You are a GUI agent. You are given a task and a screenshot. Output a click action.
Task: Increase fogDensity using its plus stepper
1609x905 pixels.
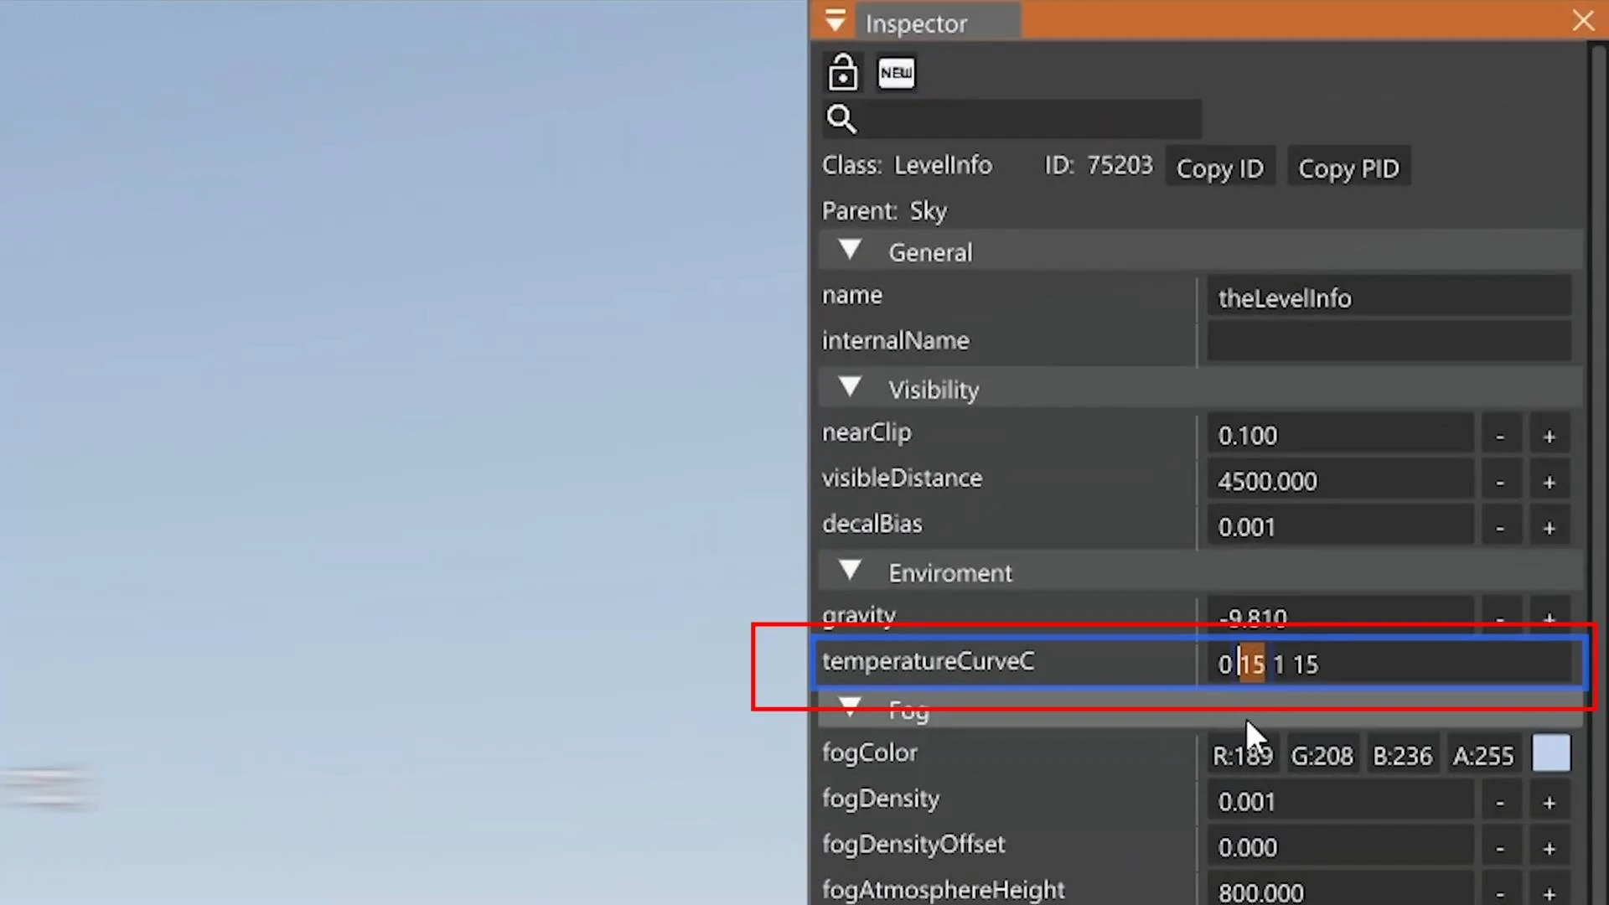point(1549,802)
